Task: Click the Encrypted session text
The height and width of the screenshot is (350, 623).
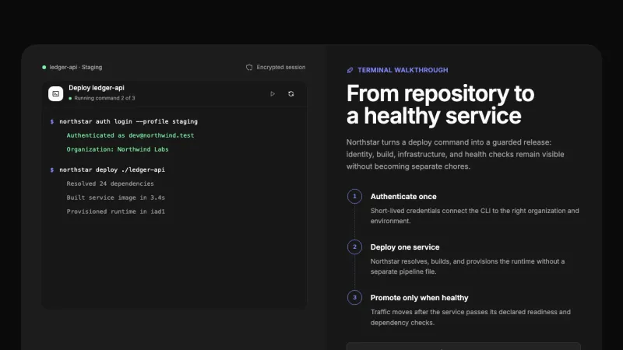Action: click(281, 68)
